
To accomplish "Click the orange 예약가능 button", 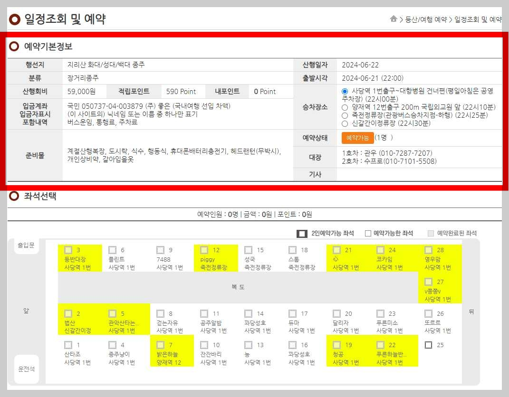I will click(x=357, y=138).
